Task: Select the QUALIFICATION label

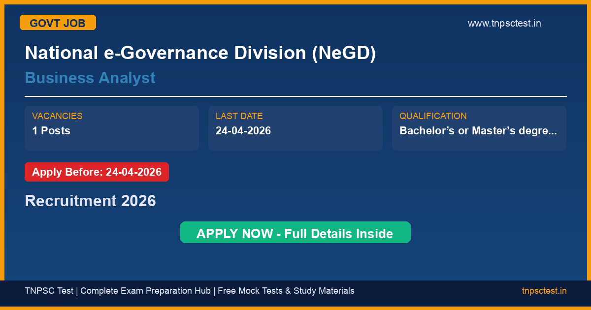Action: 433,116
